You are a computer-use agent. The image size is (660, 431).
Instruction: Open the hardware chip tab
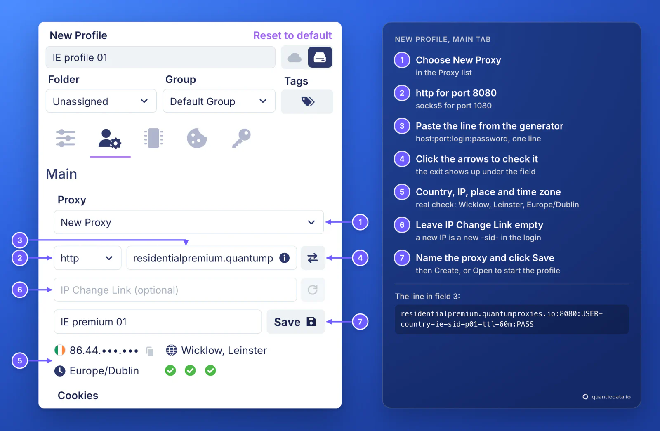tap(153, 138)
